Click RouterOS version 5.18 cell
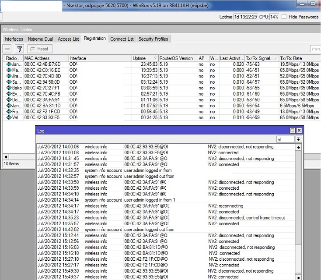Viewport: 321px width, 280px height. click(164, 112)
